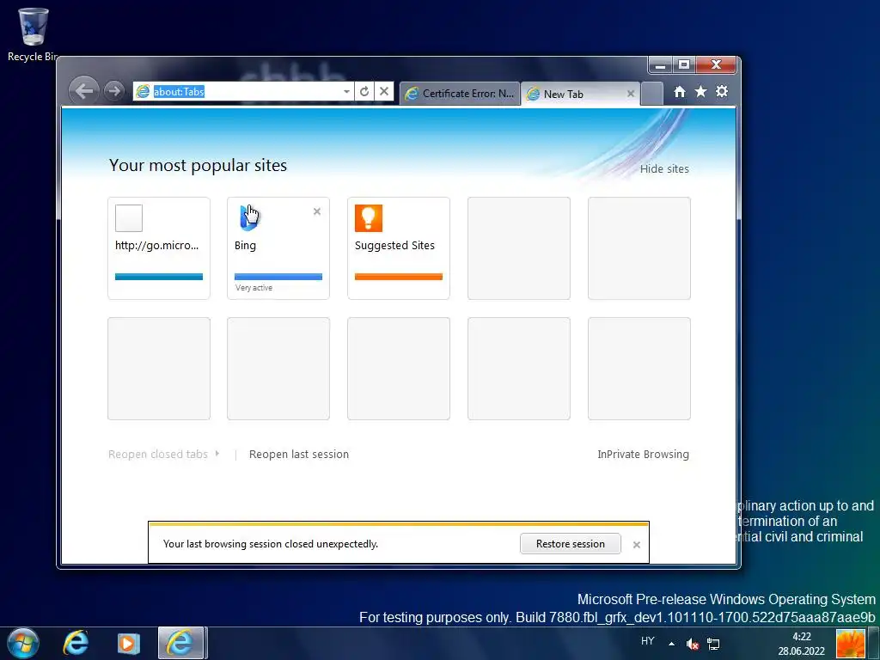Minimize the Internet Explorer window

coord(661,65)
